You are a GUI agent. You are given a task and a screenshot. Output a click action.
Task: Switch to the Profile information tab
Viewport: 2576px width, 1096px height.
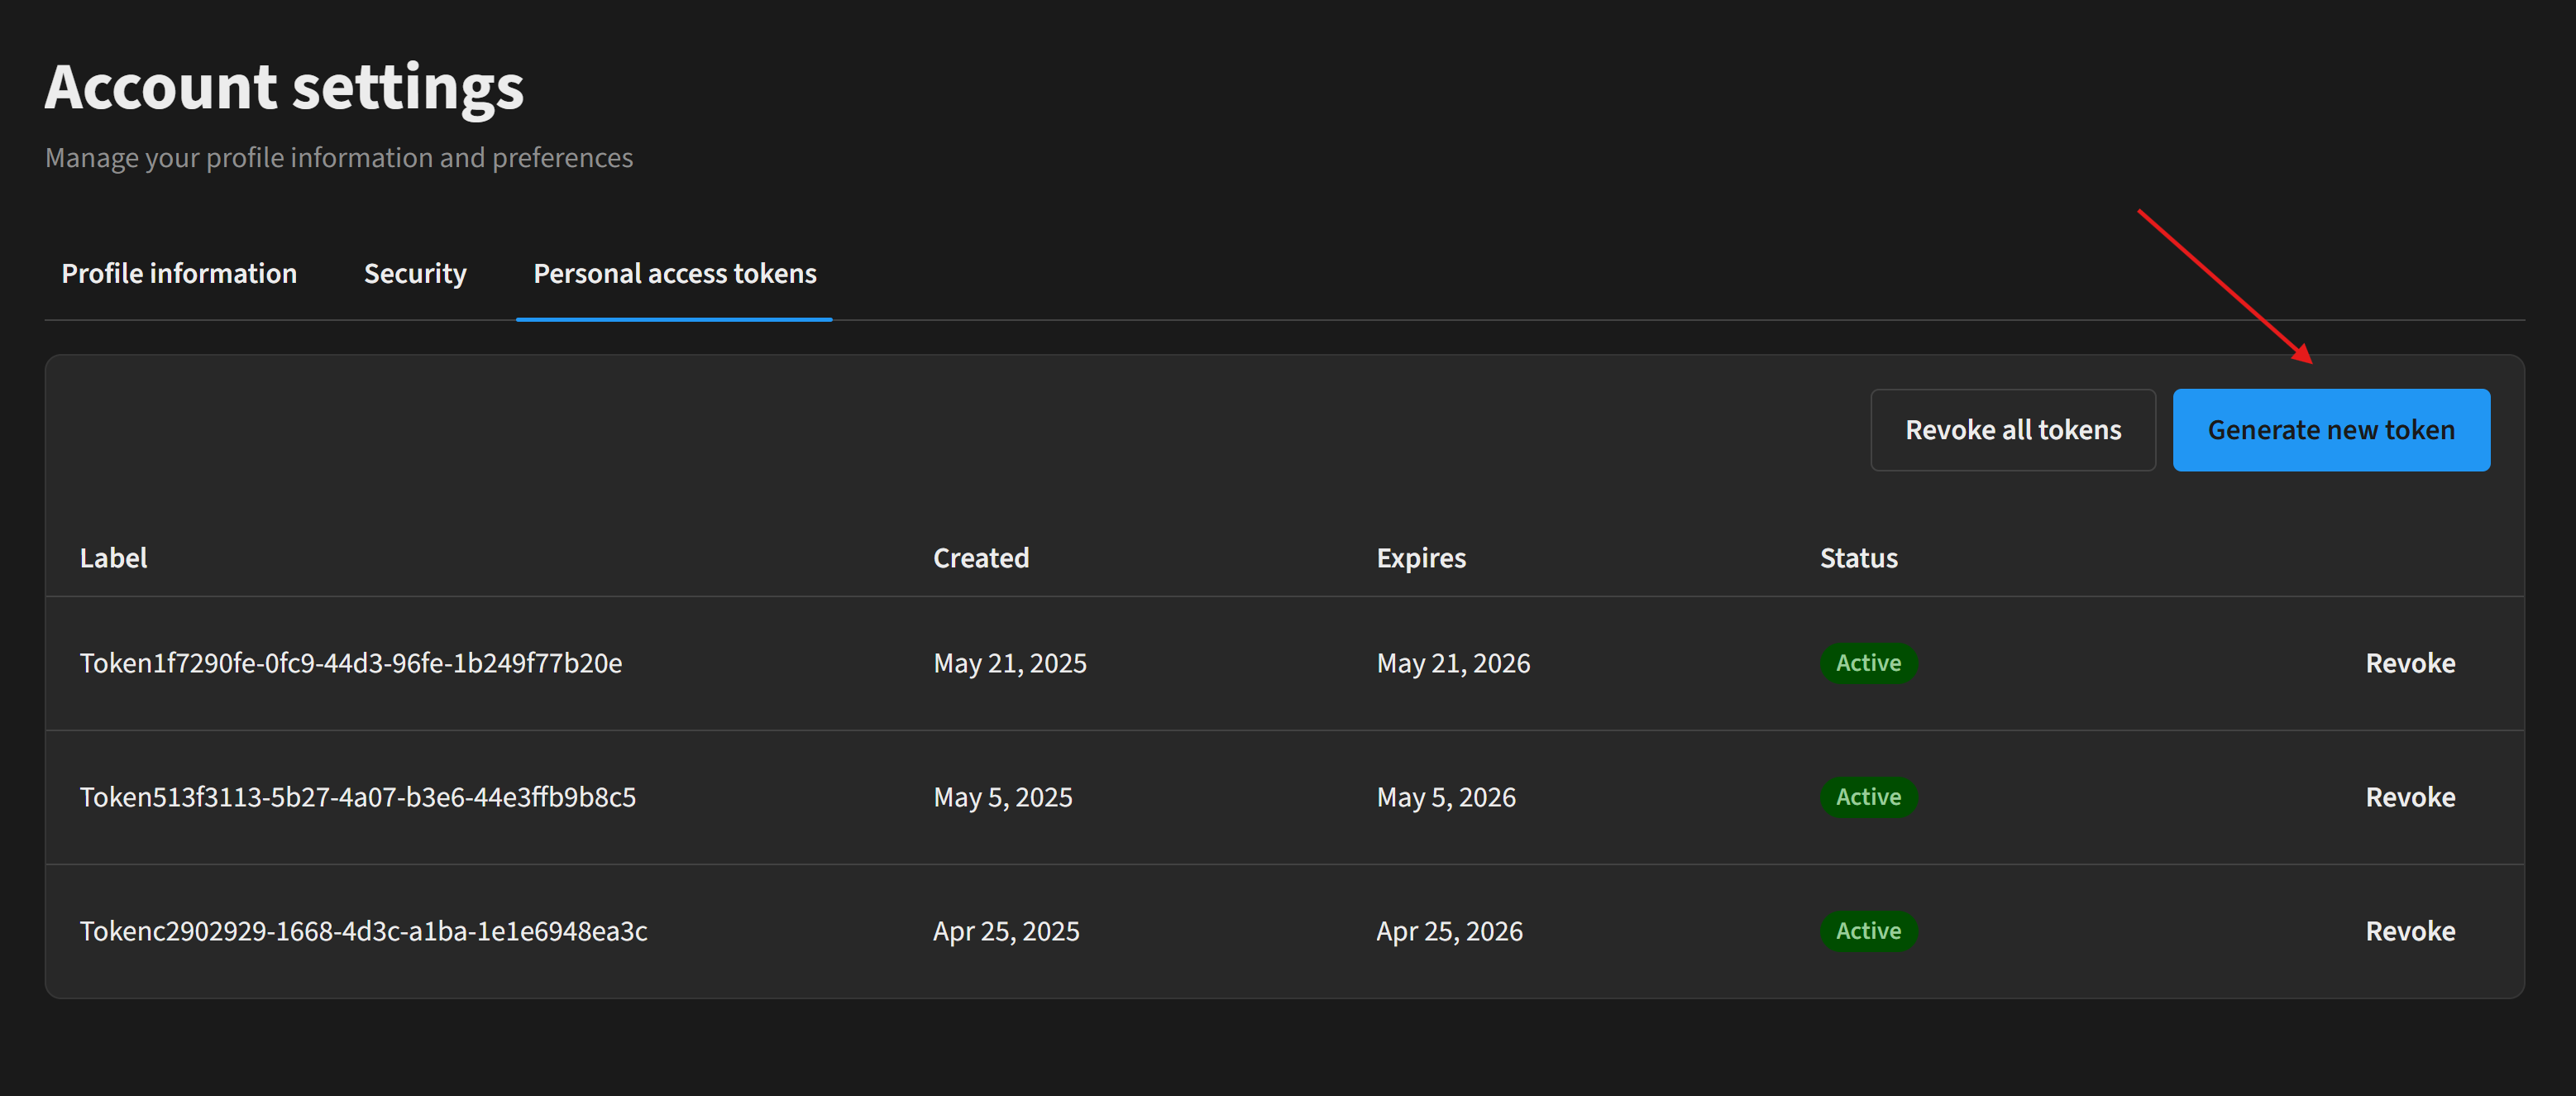179,273
